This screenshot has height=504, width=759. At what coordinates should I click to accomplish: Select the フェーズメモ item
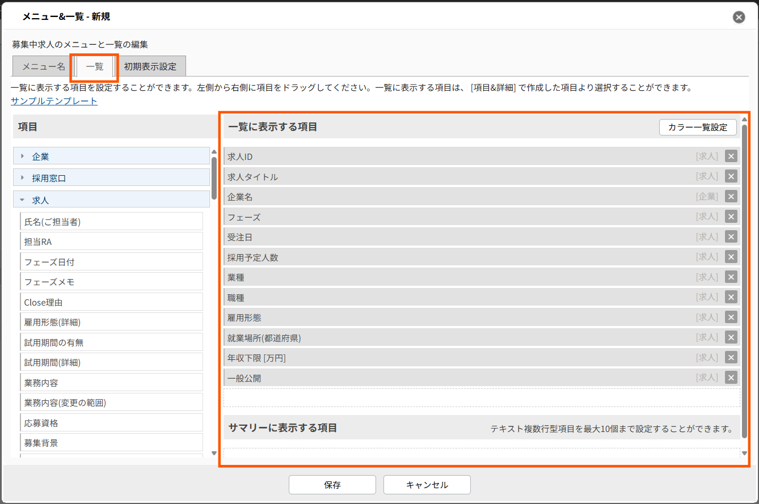[111, 282]
